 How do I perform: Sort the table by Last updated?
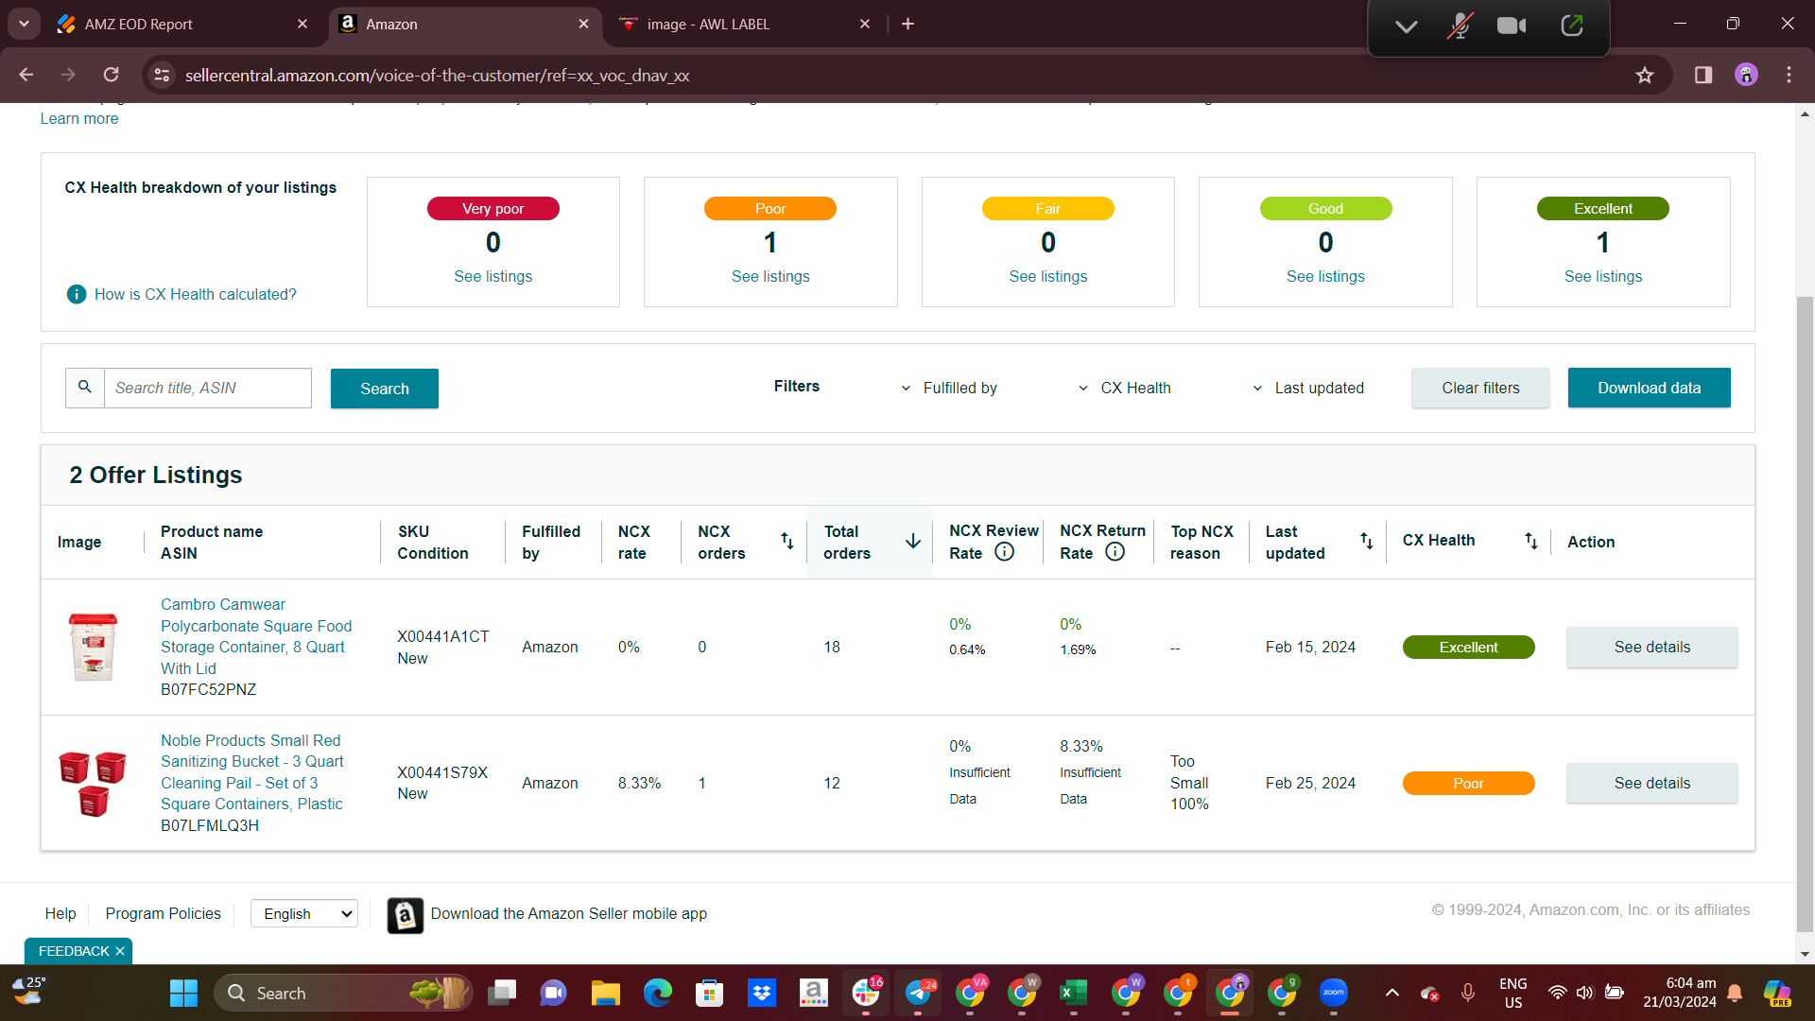pyautogui.click(x=1366, y=541)
